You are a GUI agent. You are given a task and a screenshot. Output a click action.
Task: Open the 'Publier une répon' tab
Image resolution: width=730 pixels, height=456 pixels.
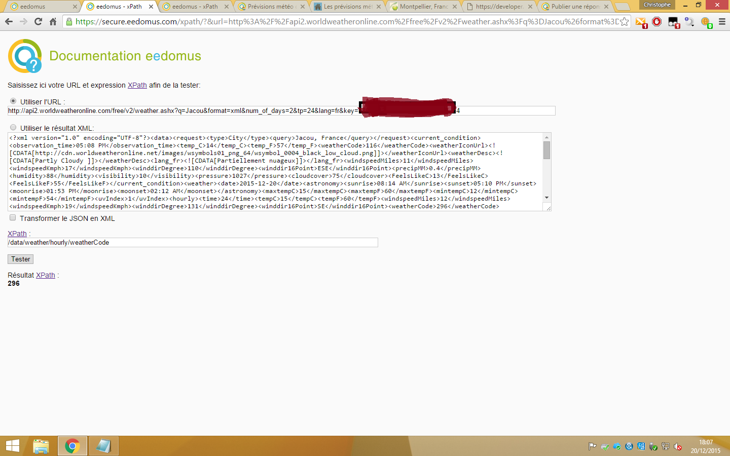click(x=575, y=7)
